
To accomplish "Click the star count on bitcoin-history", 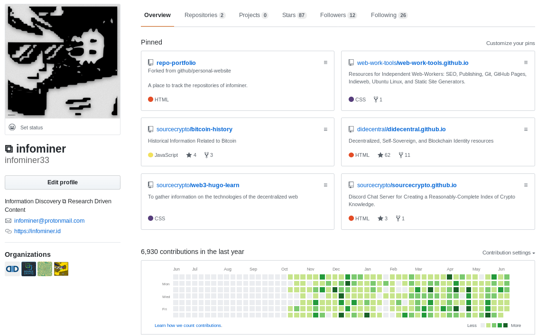I will (x=191, y=155).
